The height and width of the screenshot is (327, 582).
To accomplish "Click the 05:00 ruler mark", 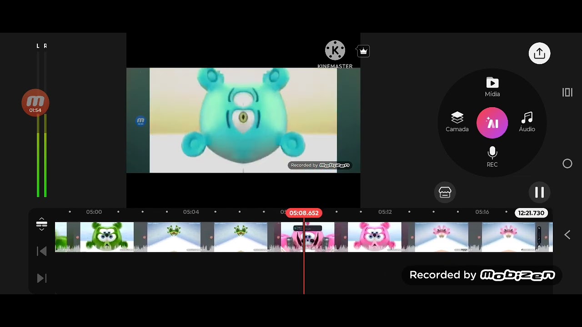I will 94,212.
